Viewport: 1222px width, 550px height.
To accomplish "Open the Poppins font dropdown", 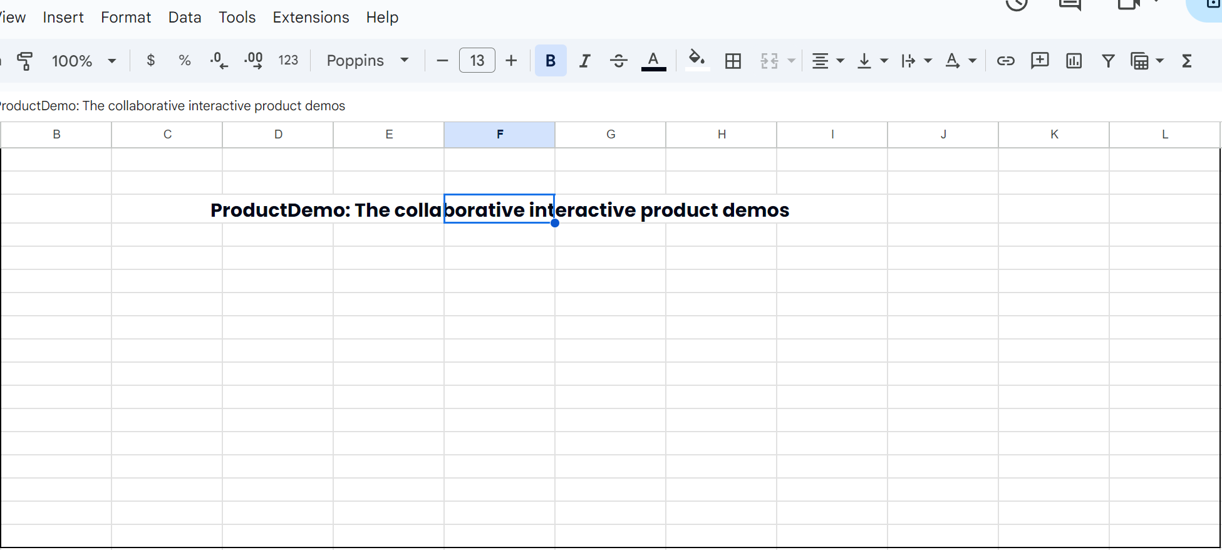I will click(x=368, y=61).
